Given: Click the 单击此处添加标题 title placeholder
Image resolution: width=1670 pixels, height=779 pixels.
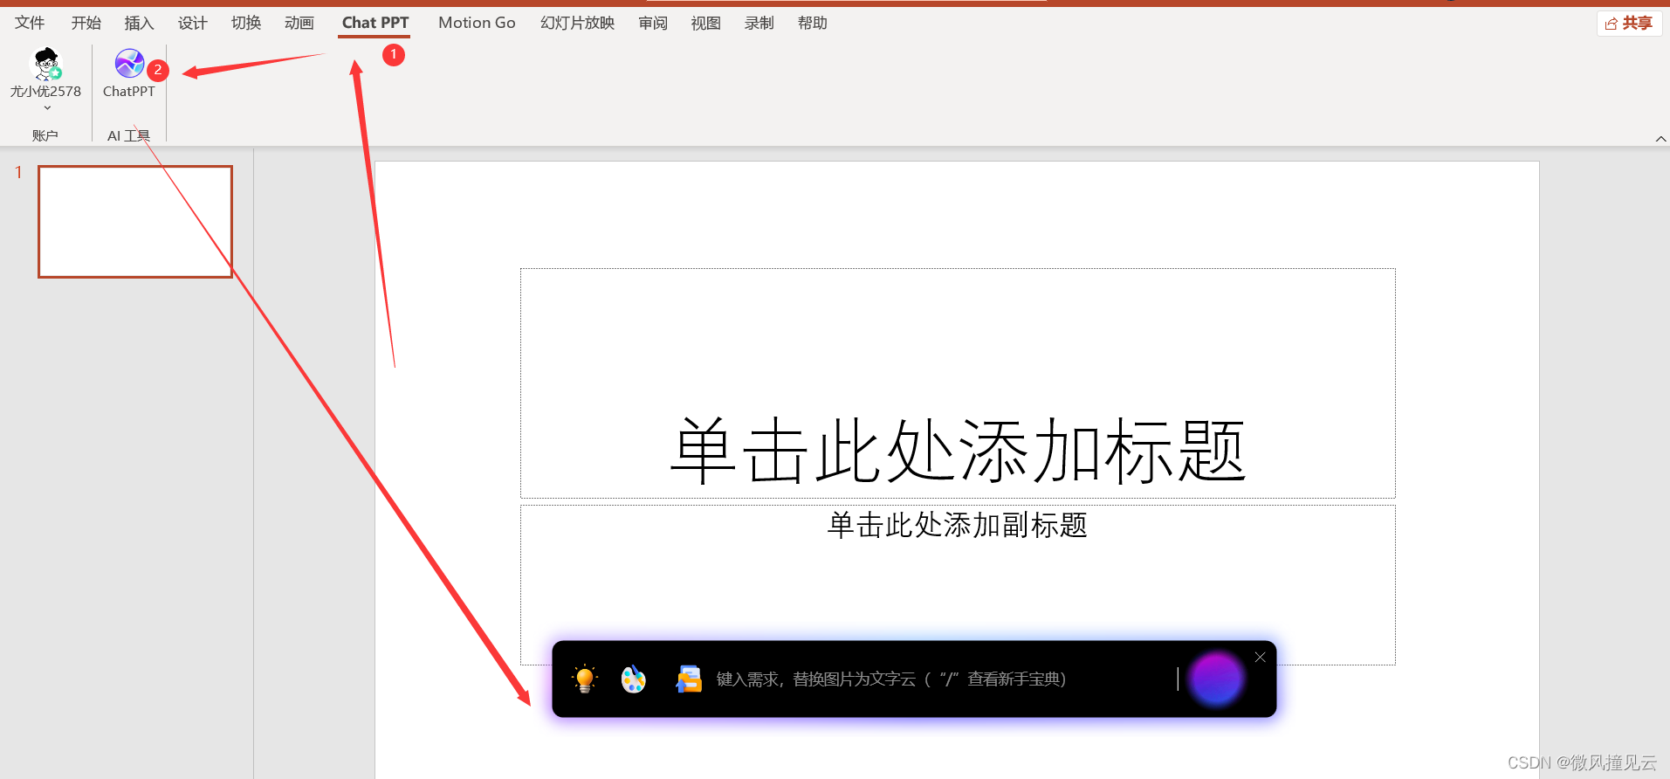Looking at the screenshot, I should tap(958, 383).
